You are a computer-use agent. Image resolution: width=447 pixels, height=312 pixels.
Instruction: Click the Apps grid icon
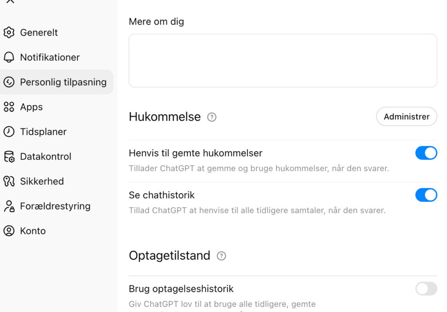point(10,107)
